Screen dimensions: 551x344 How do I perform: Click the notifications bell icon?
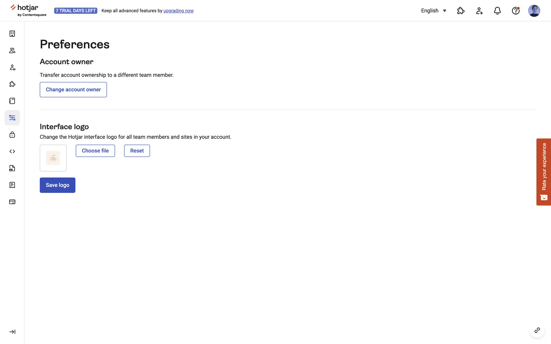[x=497, y=11]
